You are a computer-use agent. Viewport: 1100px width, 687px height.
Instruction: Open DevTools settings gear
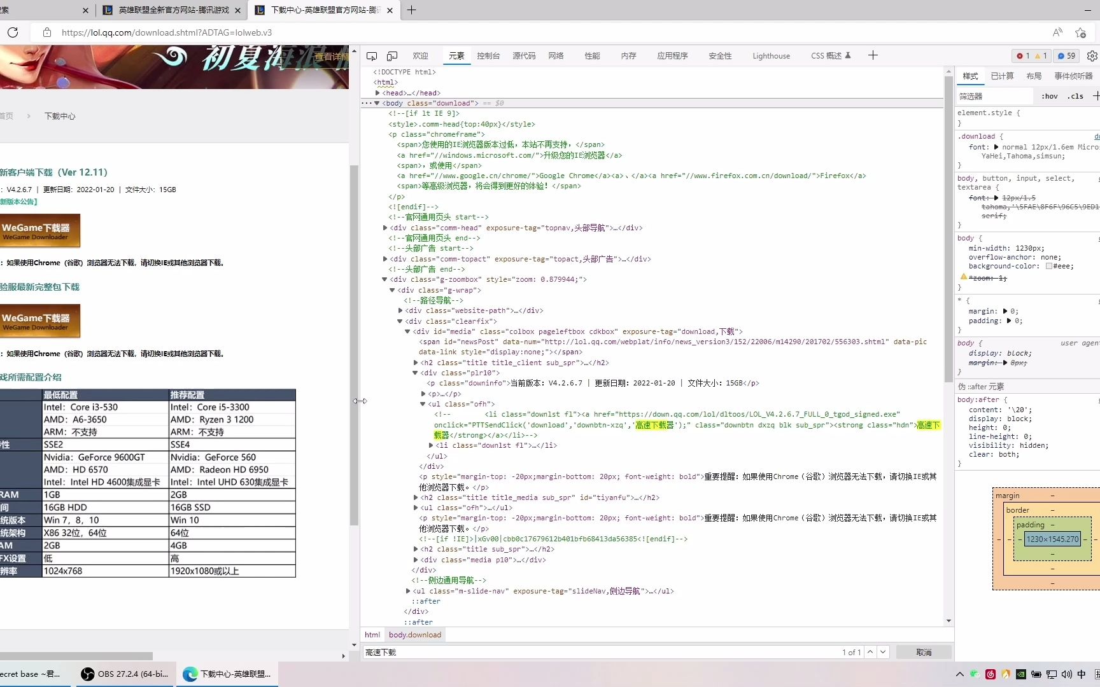click(1092, 56)
